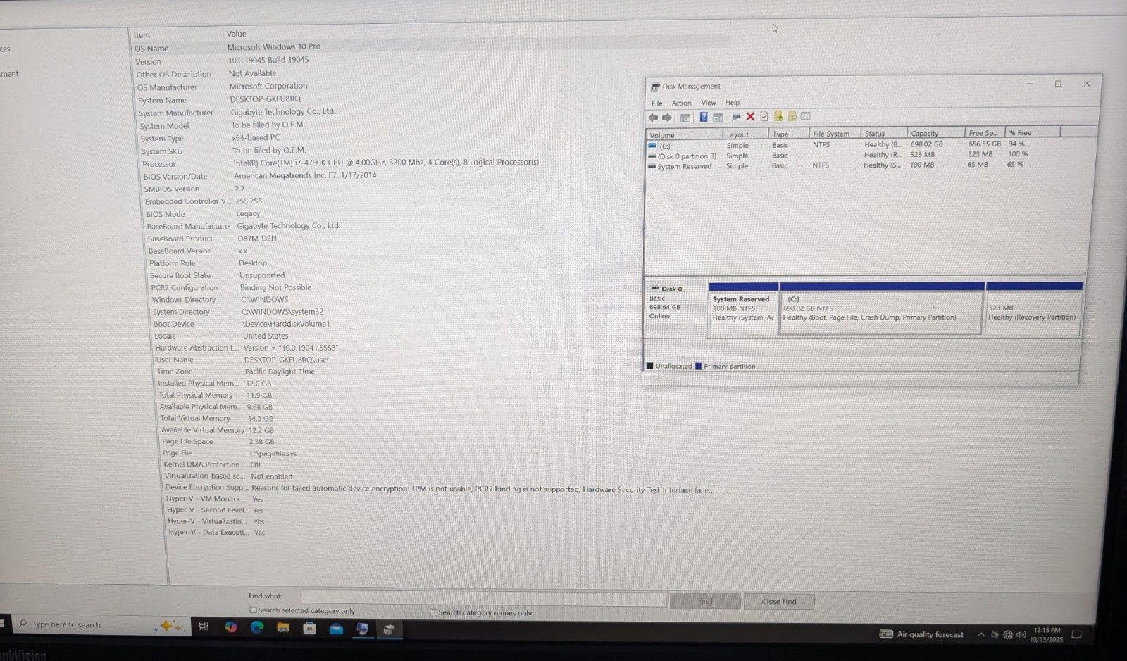Click the last list-view icon in Disk Management toolbar
The width and height of the screenshot is (1127, 661).
[805, 116]
